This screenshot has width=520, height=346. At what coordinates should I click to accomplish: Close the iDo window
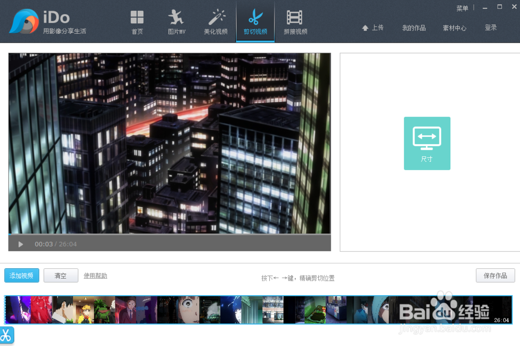(x=514, y=7)
